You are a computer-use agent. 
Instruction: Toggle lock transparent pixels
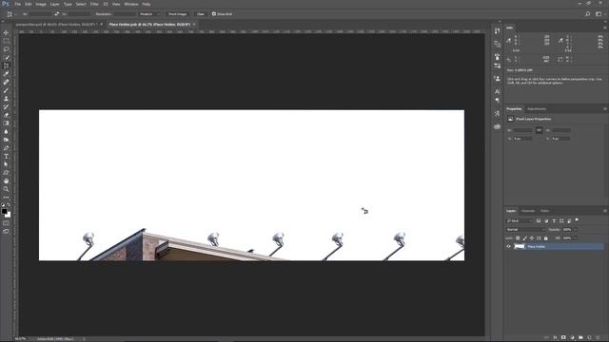tap(518, 238)
